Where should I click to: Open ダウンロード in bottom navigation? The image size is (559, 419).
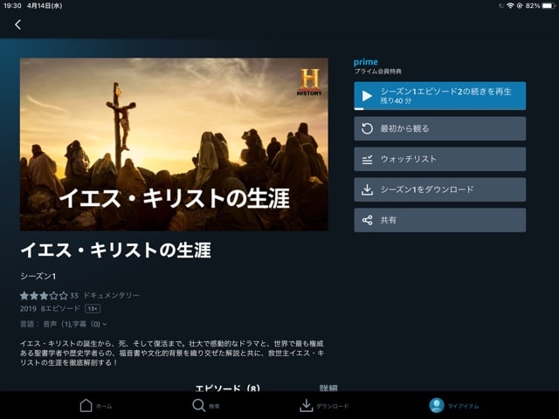324,405
